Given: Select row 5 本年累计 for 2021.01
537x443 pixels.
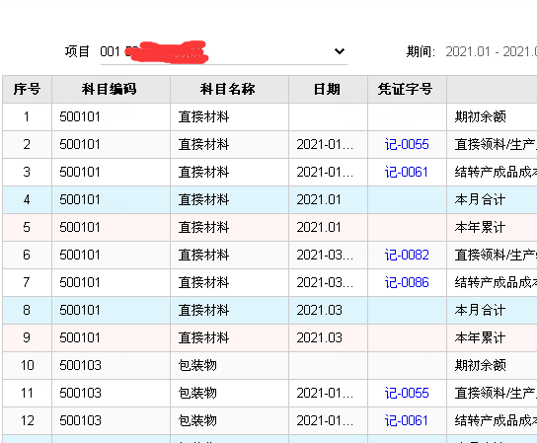Looking at the screenshot, I should (x=269, y=227).
